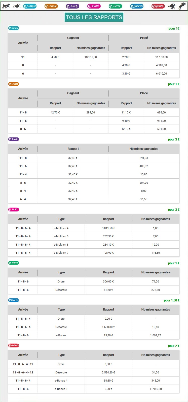Click the TOUS LES RAPPORTS button
188x402 pixels.
[94, 17]
